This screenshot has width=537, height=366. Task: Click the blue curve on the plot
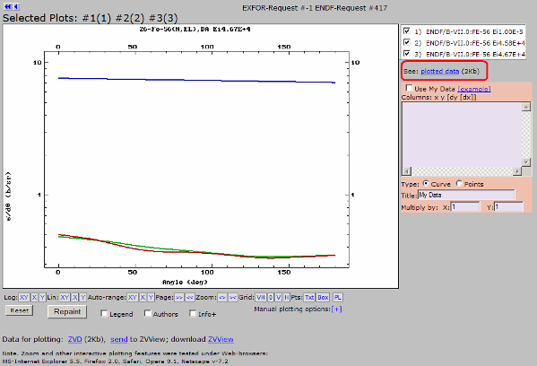tap(197, 80)
